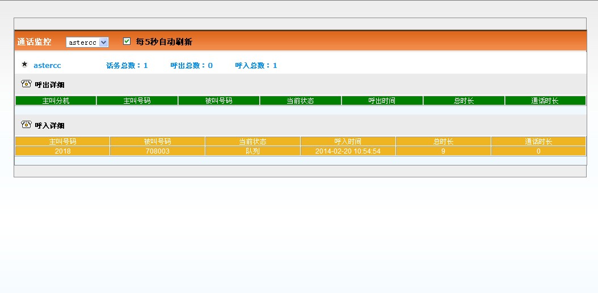Click the yellow 呼入时间 column header
Viewport: 598px width, 293px height.
[348, 142]
